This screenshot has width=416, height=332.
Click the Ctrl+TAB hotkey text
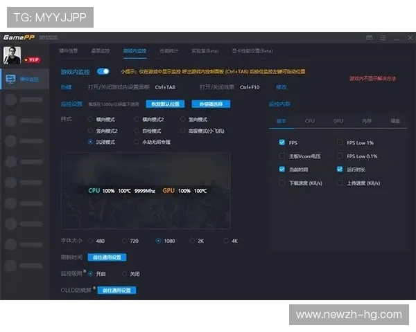pos(165,87)
